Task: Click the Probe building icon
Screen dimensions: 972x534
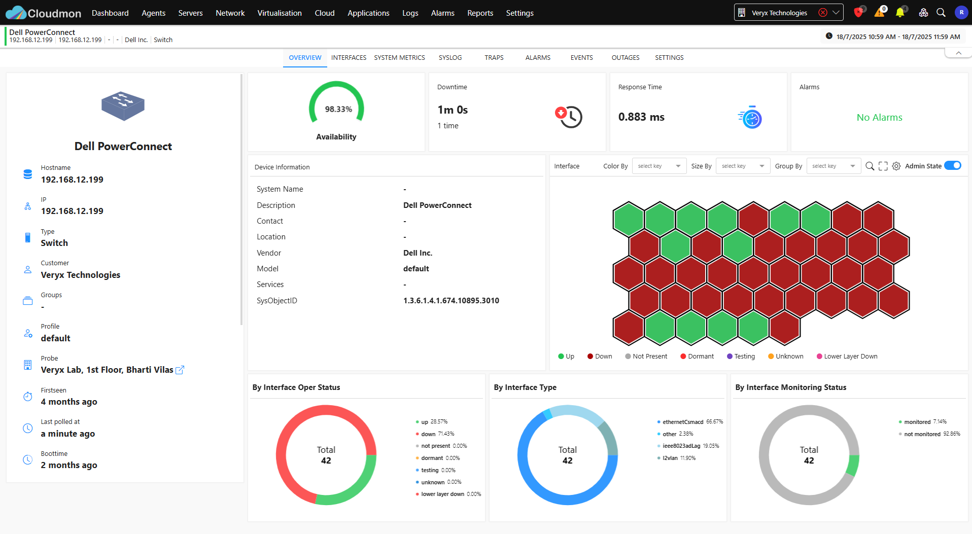Action: pos(28,365)
